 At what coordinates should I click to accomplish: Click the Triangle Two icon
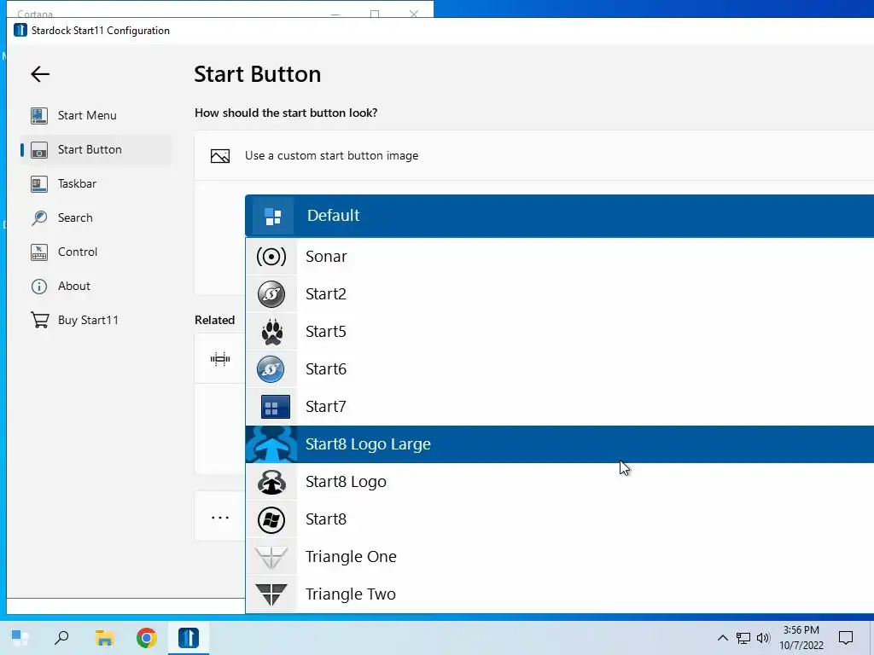(271, 594)
